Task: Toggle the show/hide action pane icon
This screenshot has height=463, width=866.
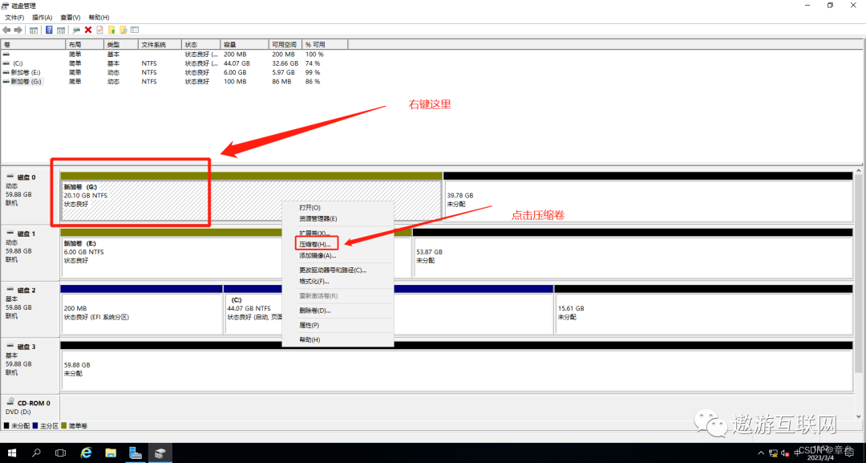Action: click(x=61, y=30)
